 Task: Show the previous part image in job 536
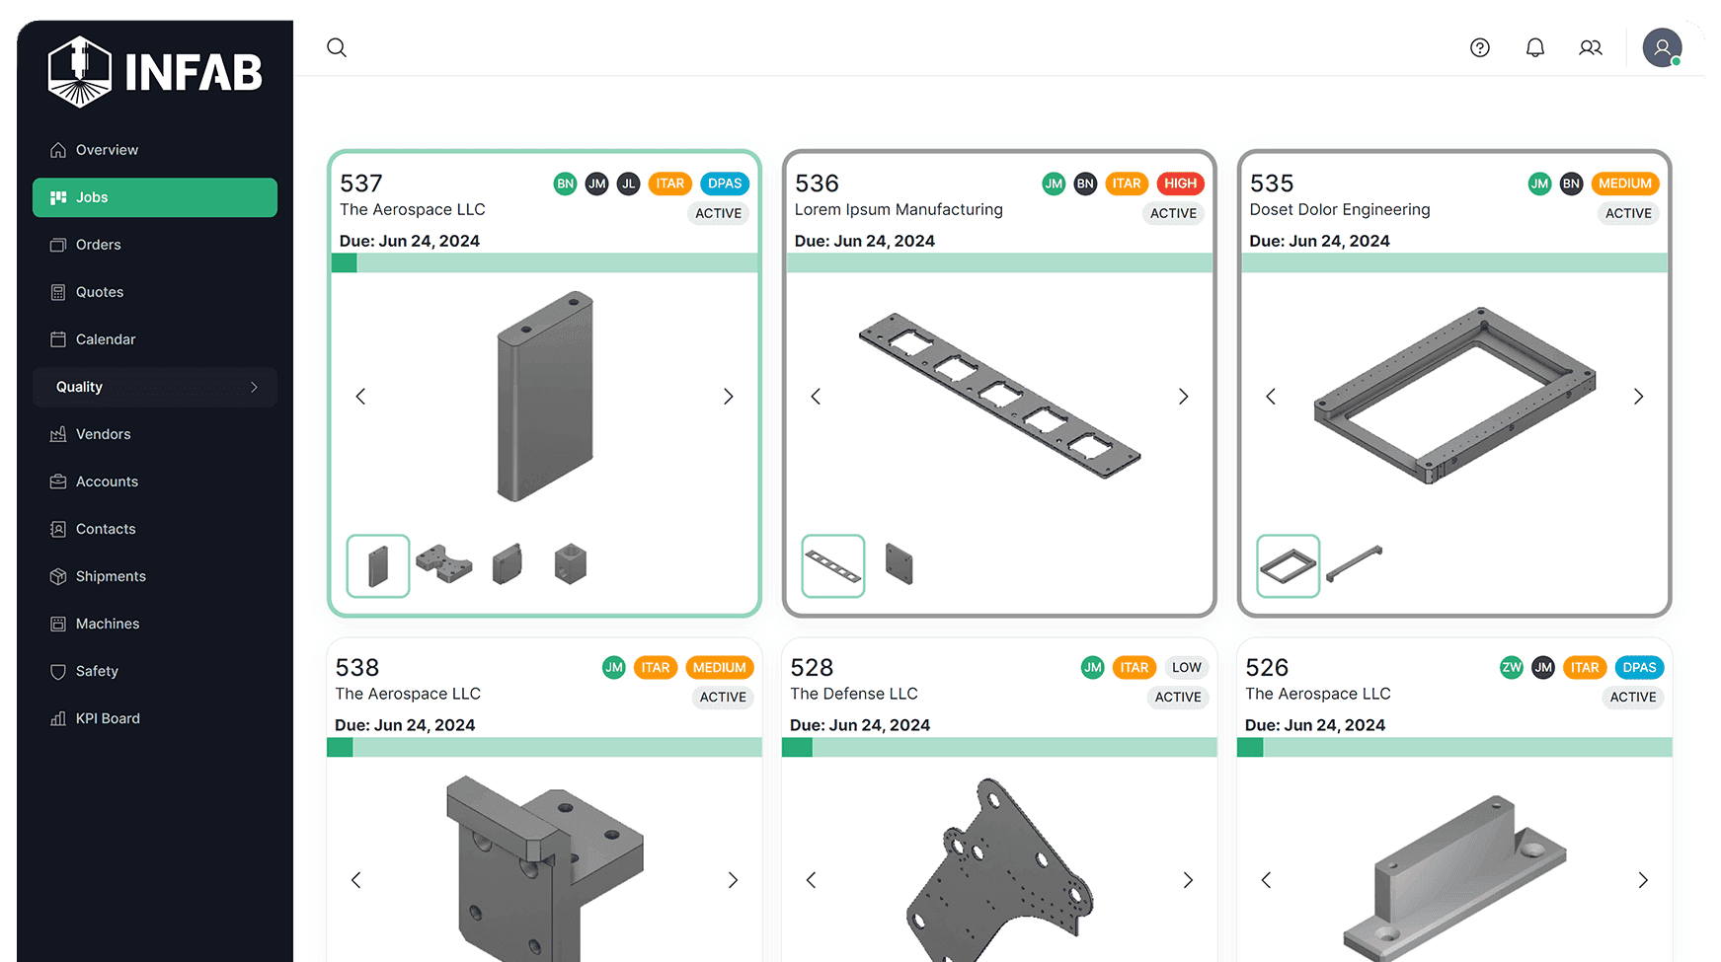click(816, 397)
